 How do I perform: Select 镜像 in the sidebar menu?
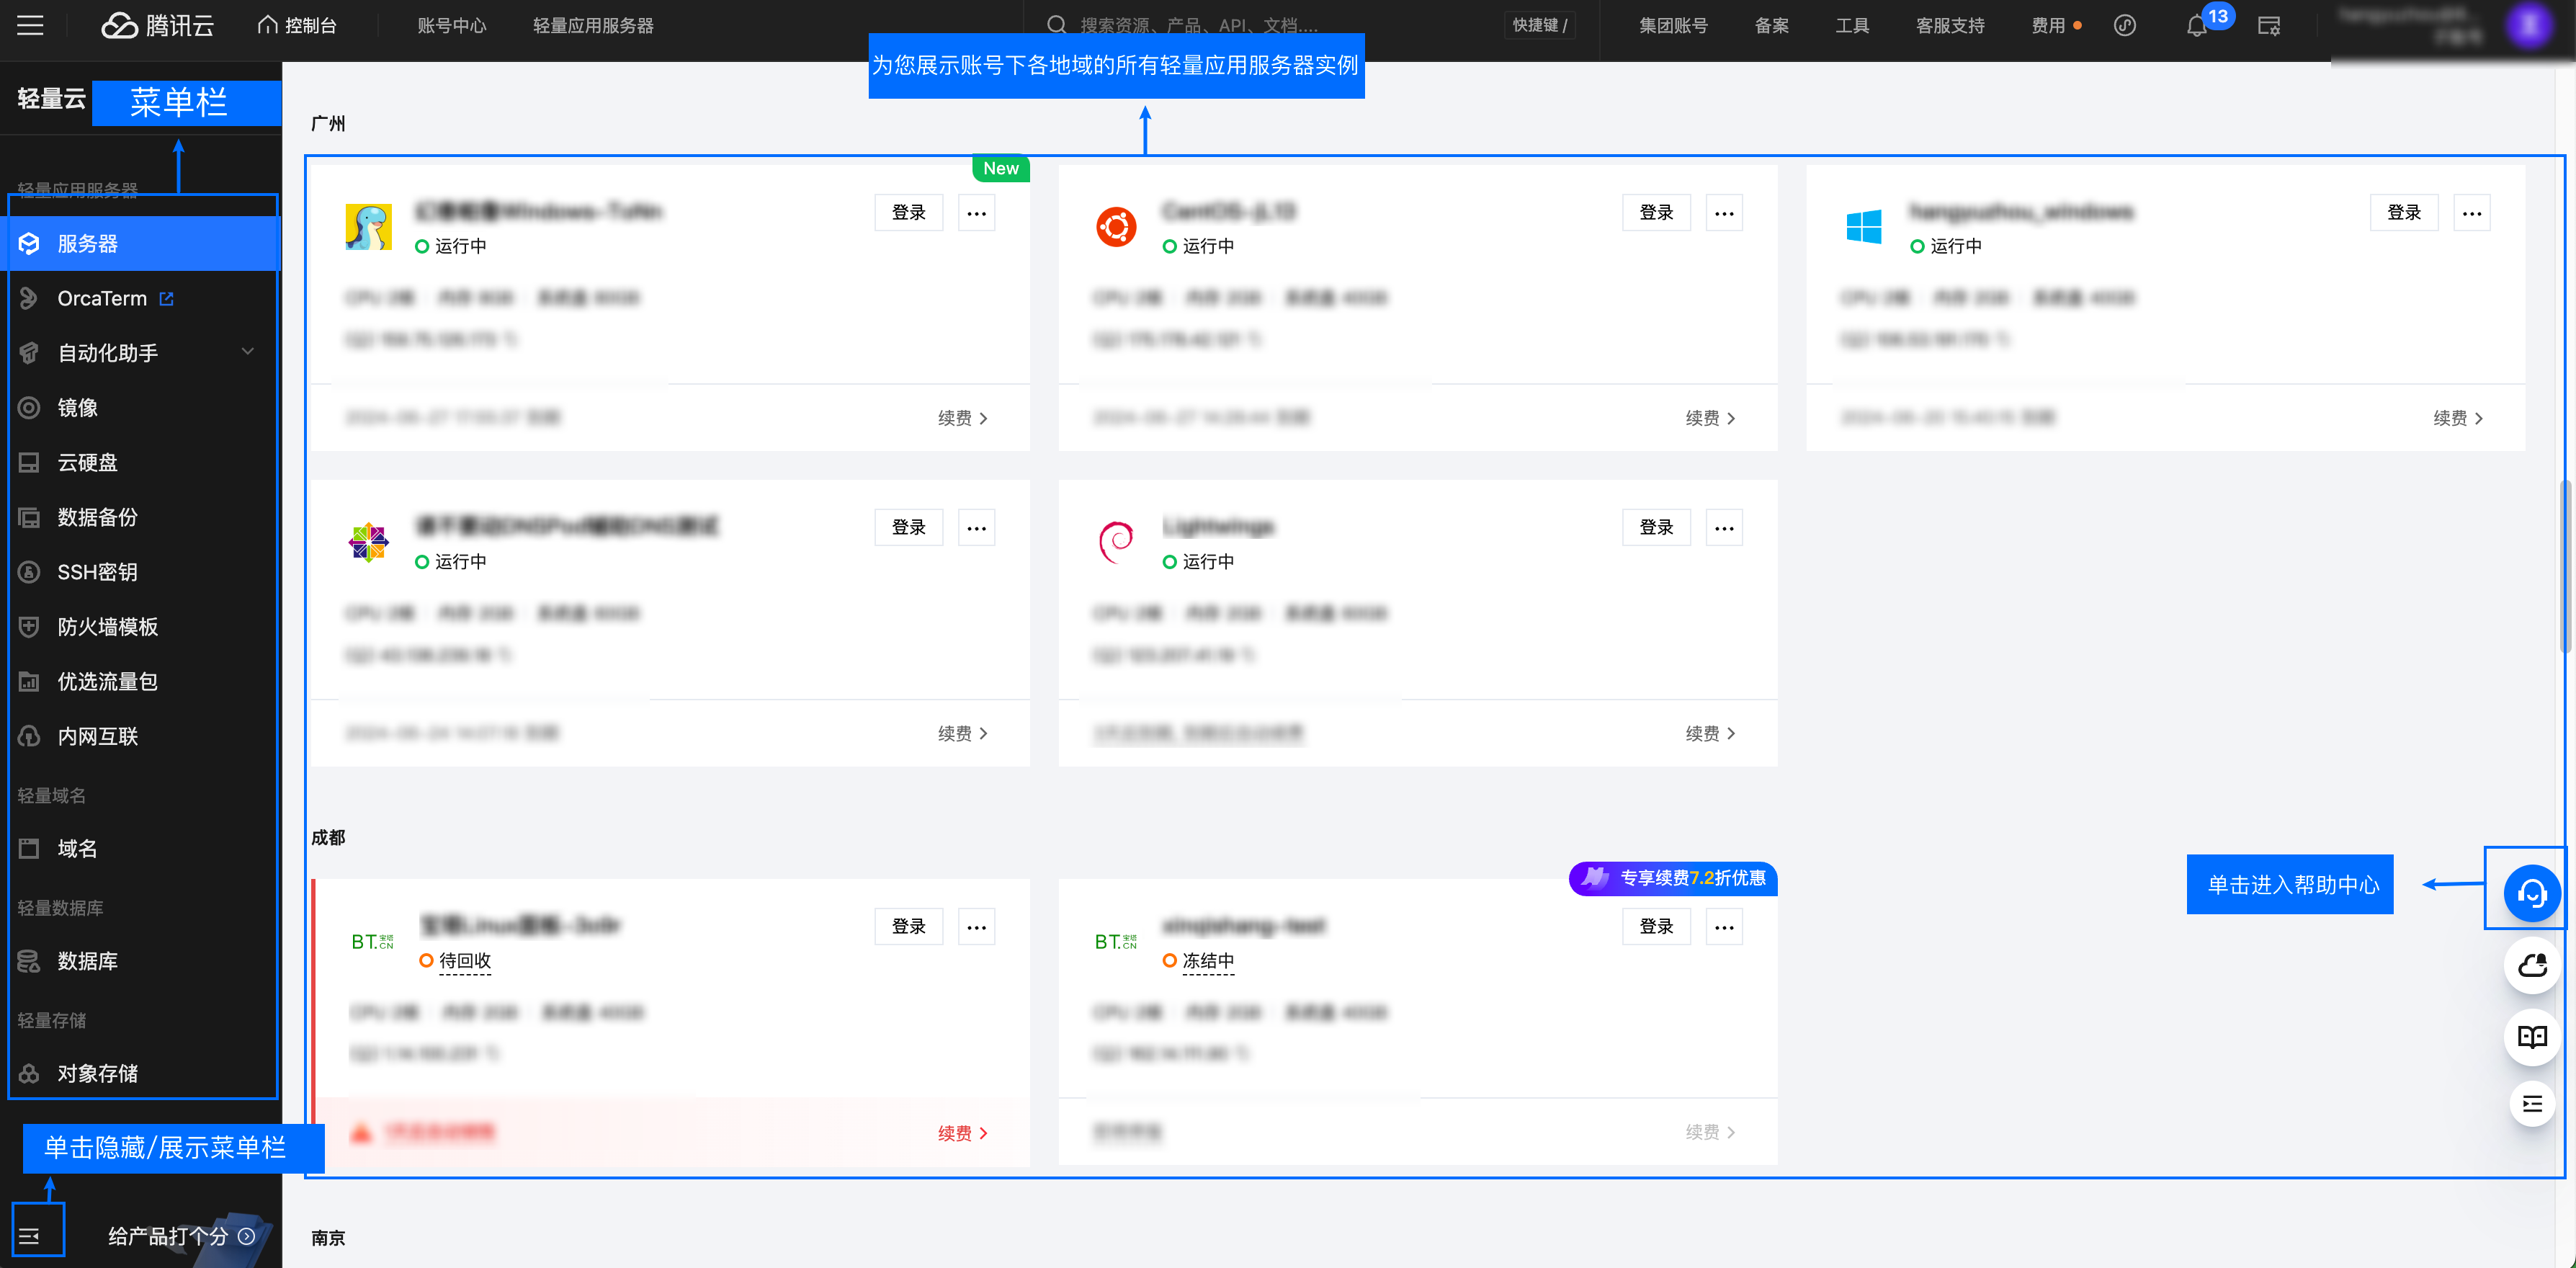click(x=78, y=407)
